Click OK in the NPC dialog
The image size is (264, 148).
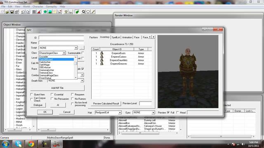45,112
